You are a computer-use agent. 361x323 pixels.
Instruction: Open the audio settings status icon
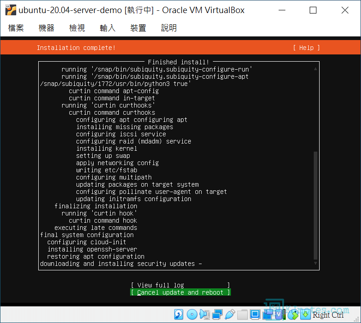(x=204, y=314)
